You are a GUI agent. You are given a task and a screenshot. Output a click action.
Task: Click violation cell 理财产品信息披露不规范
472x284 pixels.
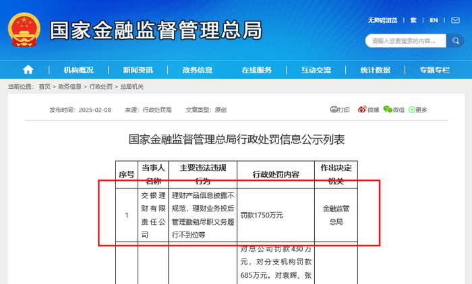[x=203, y=215]
